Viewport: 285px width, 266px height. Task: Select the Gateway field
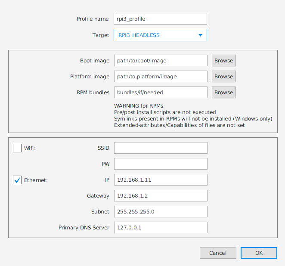coord(160,196)
